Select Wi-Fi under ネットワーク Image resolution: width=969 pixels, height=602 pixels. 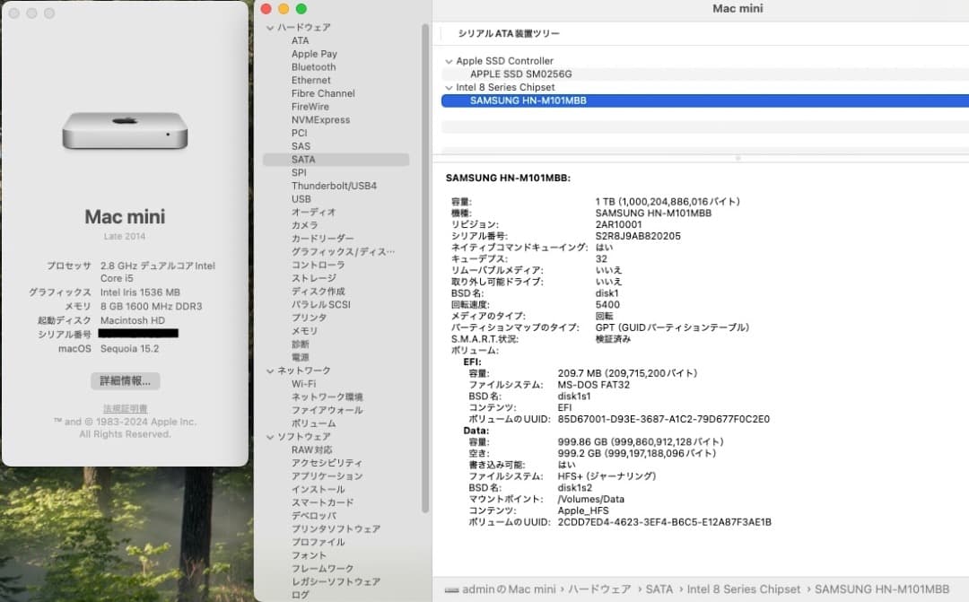coord(304,383)
